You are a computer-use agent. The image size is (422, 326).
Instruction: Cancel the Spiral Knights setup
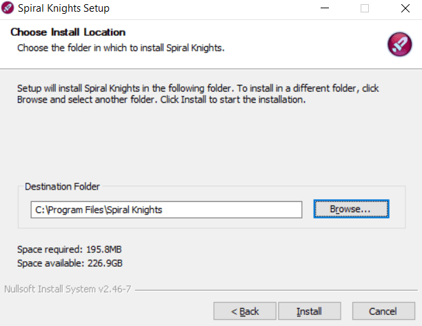click(x=383, y=312)
